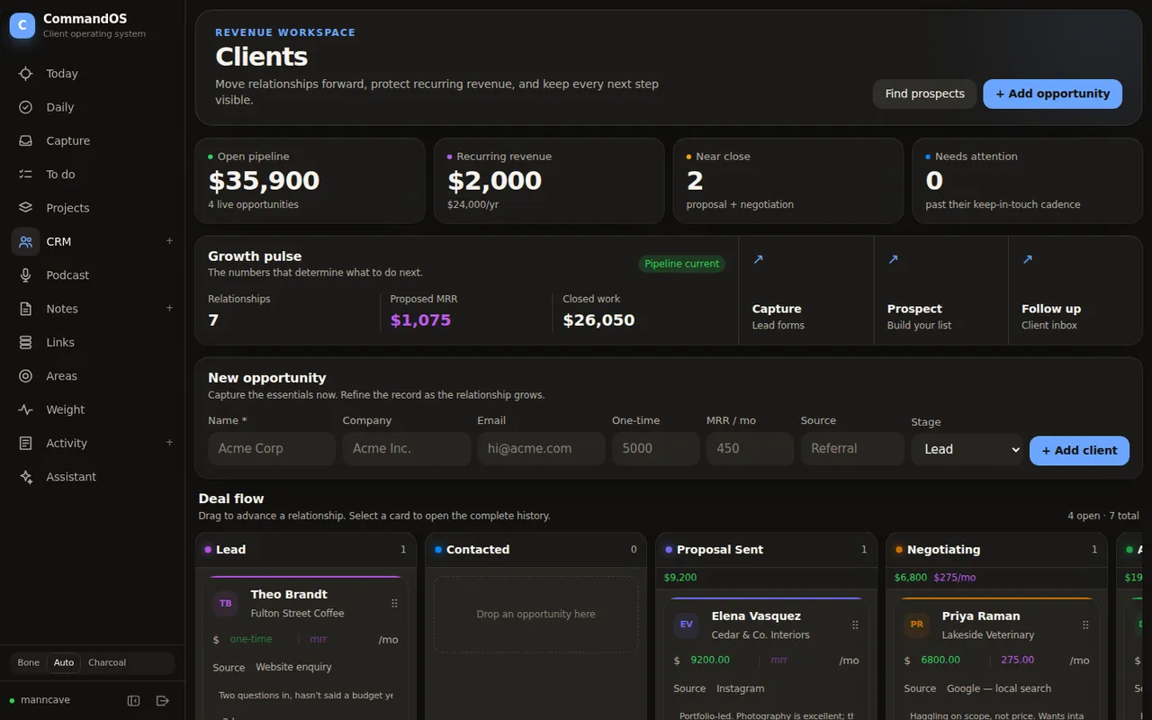Screen dimensions: 1152x720
Task: Switch theme to Charcoal
Action: (107, 662)
